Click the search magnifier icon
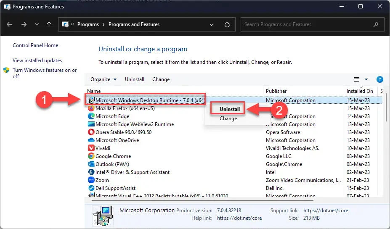Image resolution: width=390 pixels, height=229 pixels. tap(376, 24)
